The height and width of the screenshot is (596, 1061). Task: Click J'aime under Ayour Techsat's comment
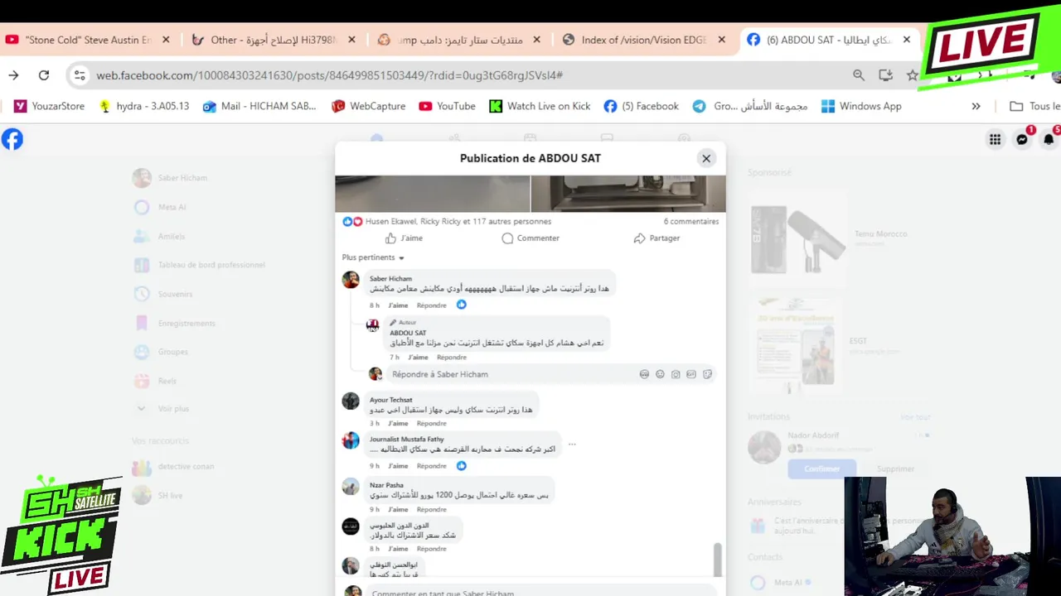point(398,424)
